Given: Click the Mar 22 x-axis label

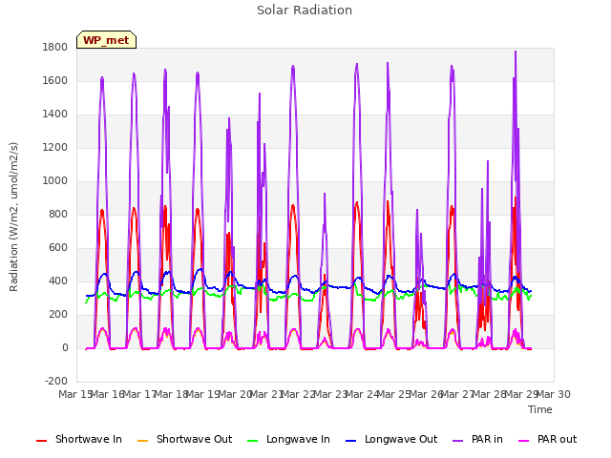Looking at the screenshot, I should [x=299, y=394].
